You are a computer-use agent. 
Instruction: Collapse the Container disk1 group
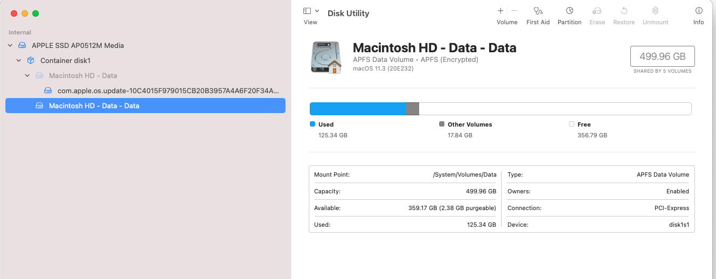point(19,60)
